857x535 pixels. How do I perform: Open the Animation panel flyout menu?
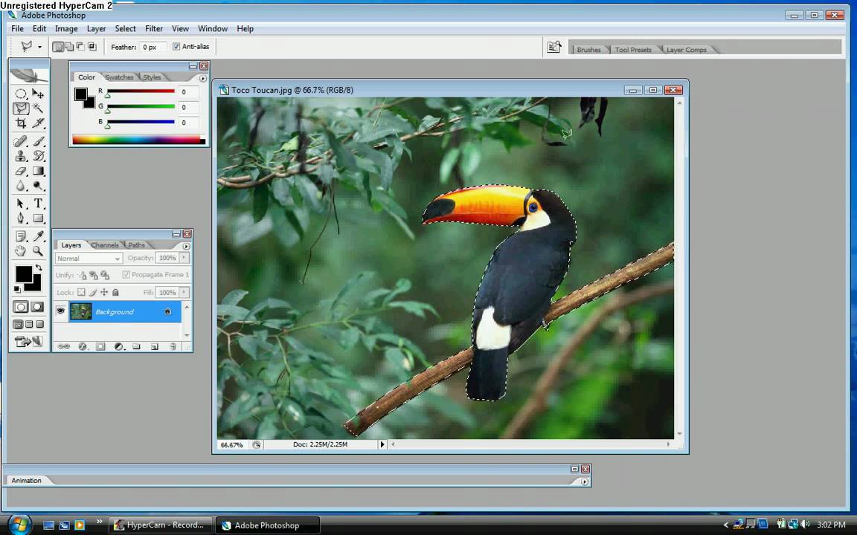[x=585, y=481]
